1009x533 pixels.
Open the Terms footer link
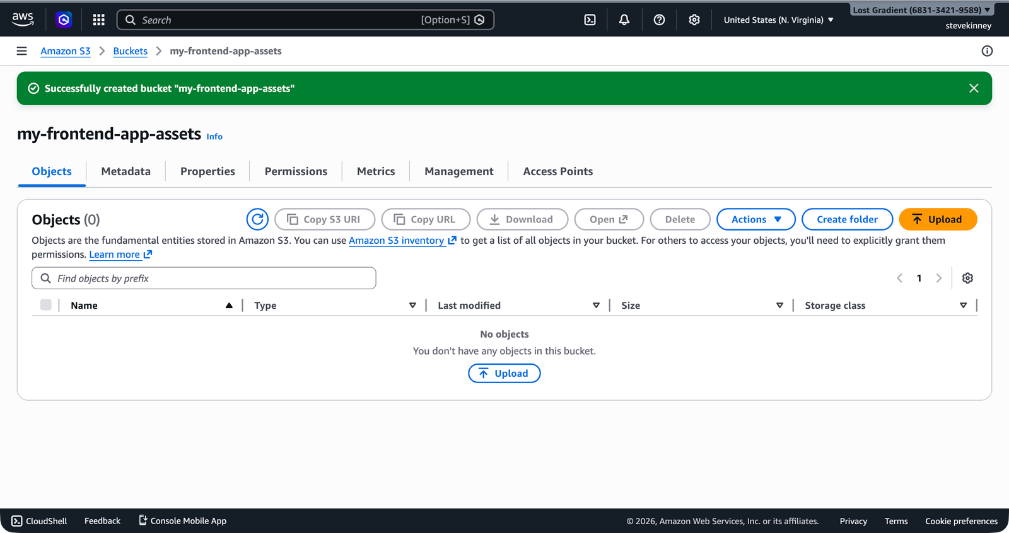coord(896,521)
